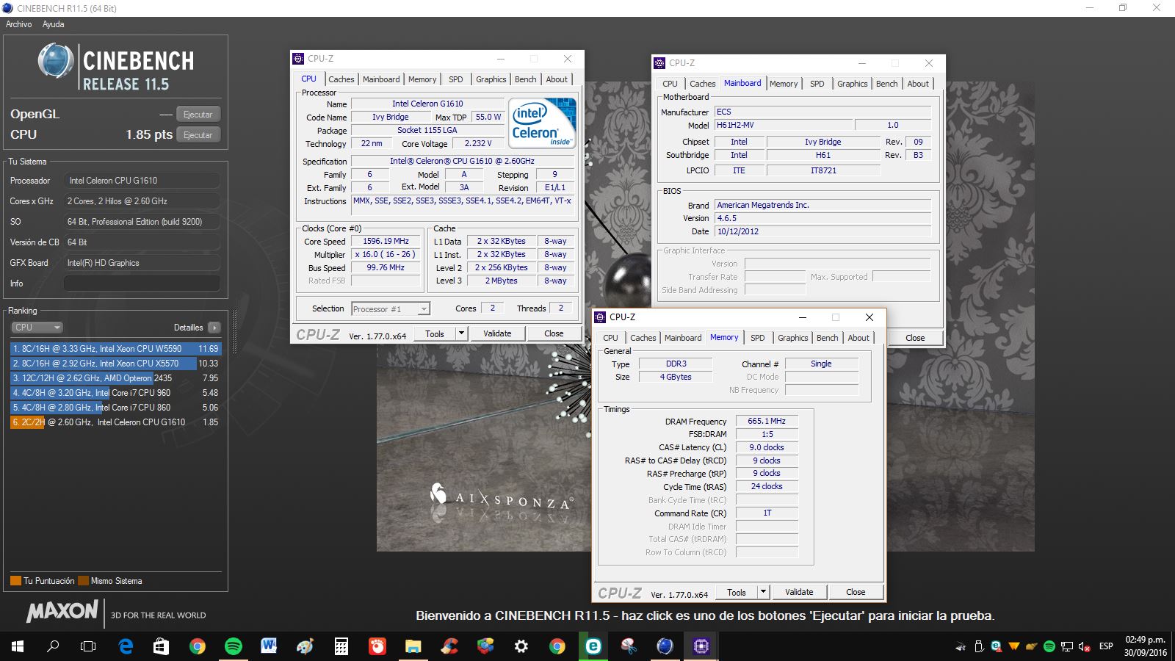Open Microsoft Word from the taskbar

click(269, 646)
